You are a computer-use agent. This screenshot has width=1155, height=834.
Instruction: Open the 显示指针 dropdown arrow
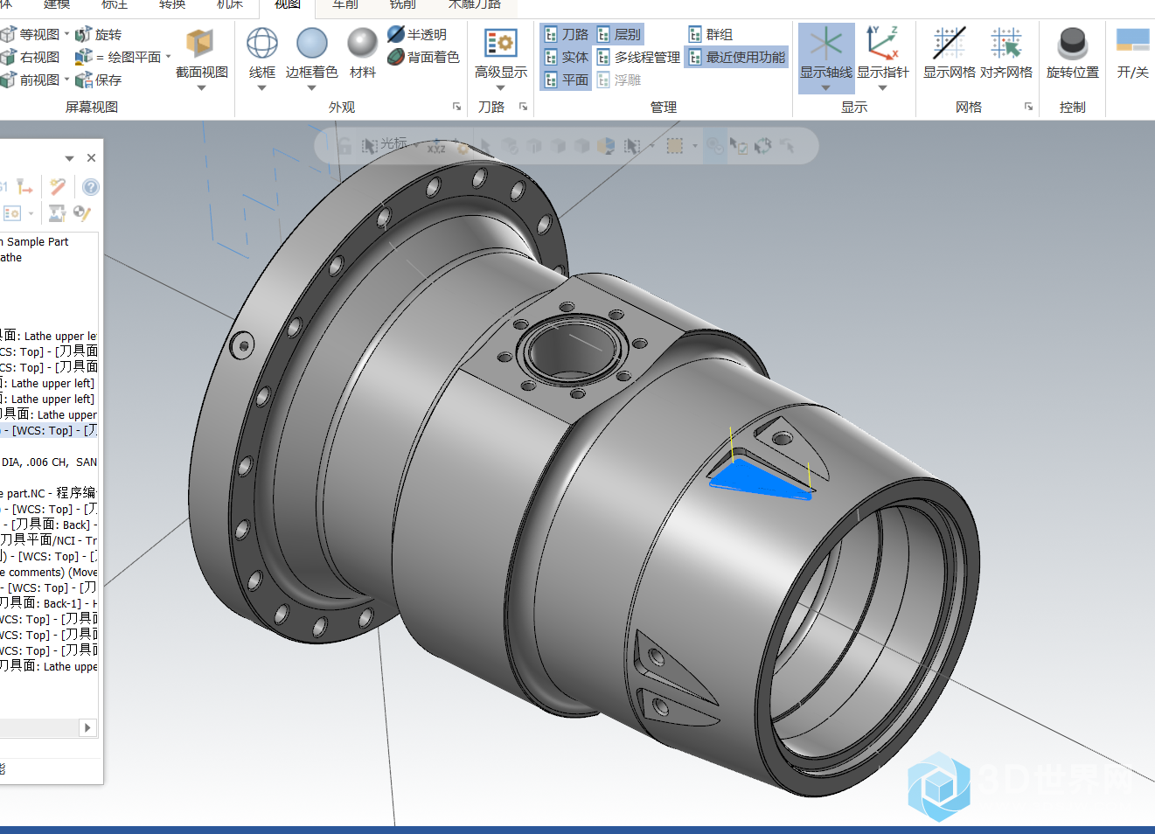point(882,87)
